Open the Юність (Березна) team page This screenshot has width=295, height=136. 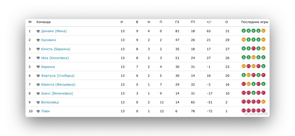(56, 49)
